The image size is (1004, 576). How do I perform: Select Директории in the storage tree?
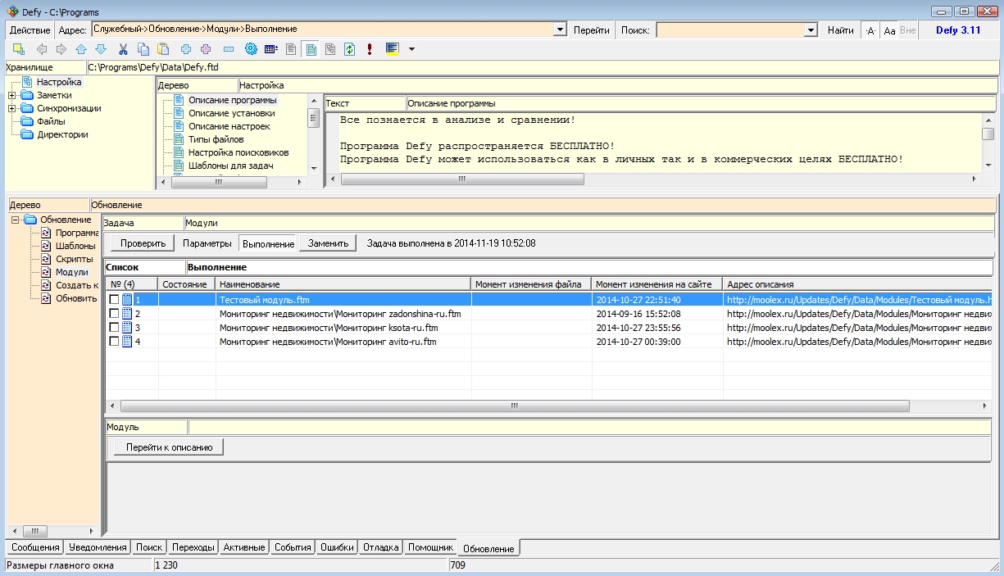click(x=61, y=134)
